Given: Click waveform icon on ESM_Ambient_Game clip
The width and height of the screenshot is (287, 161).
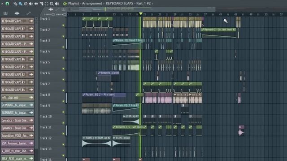Looking at the screenshot, I should click(x=31, y=143).
